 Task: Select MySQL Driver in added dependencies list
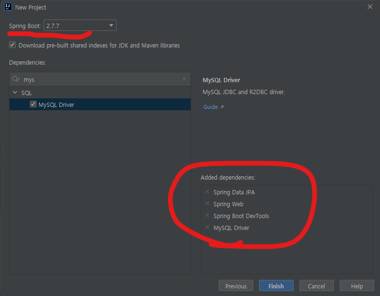231,228
